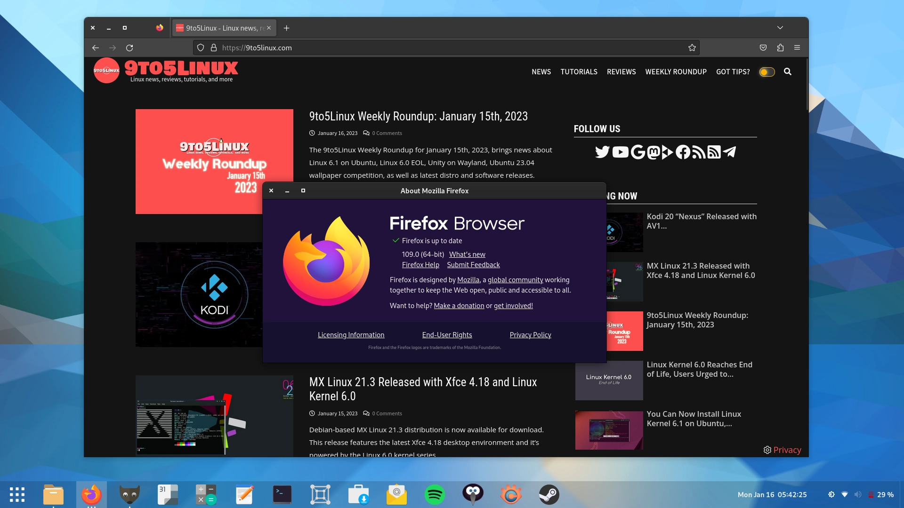The width and height of the screenshot is (904, 508).
Task: Click the "What's new" link
Action: click(467, 254)
